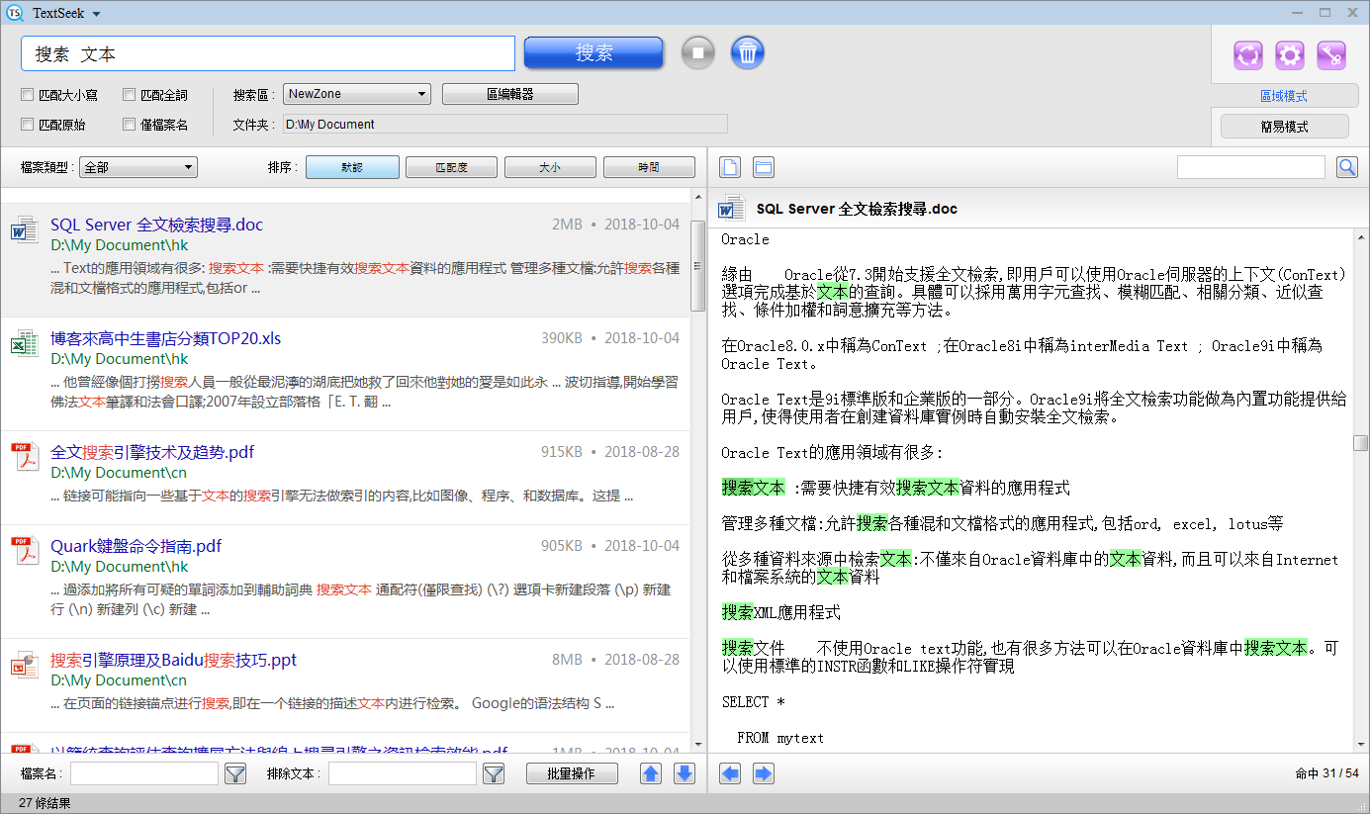Check the 僅檔案名 option

pos(130,125)
